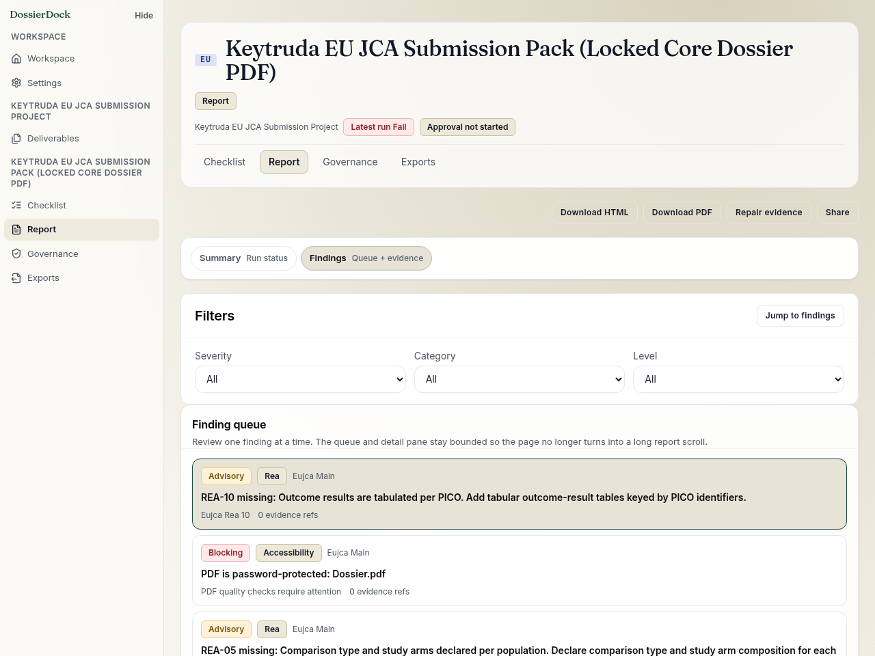The height and width of the screenshot is (656, 875).
Task: Click the Report document icon in sidebar
Action: (16, 230)
